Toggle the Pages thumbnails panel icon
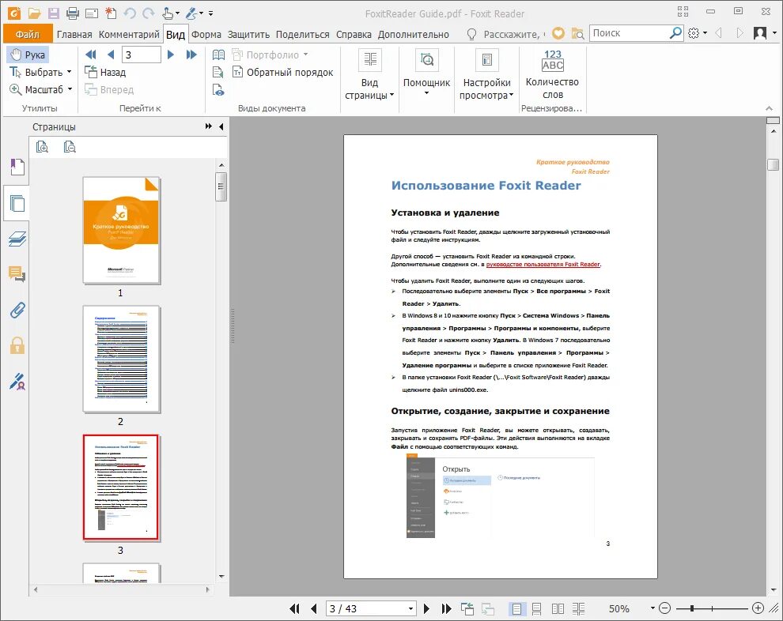 click(17, 203)
